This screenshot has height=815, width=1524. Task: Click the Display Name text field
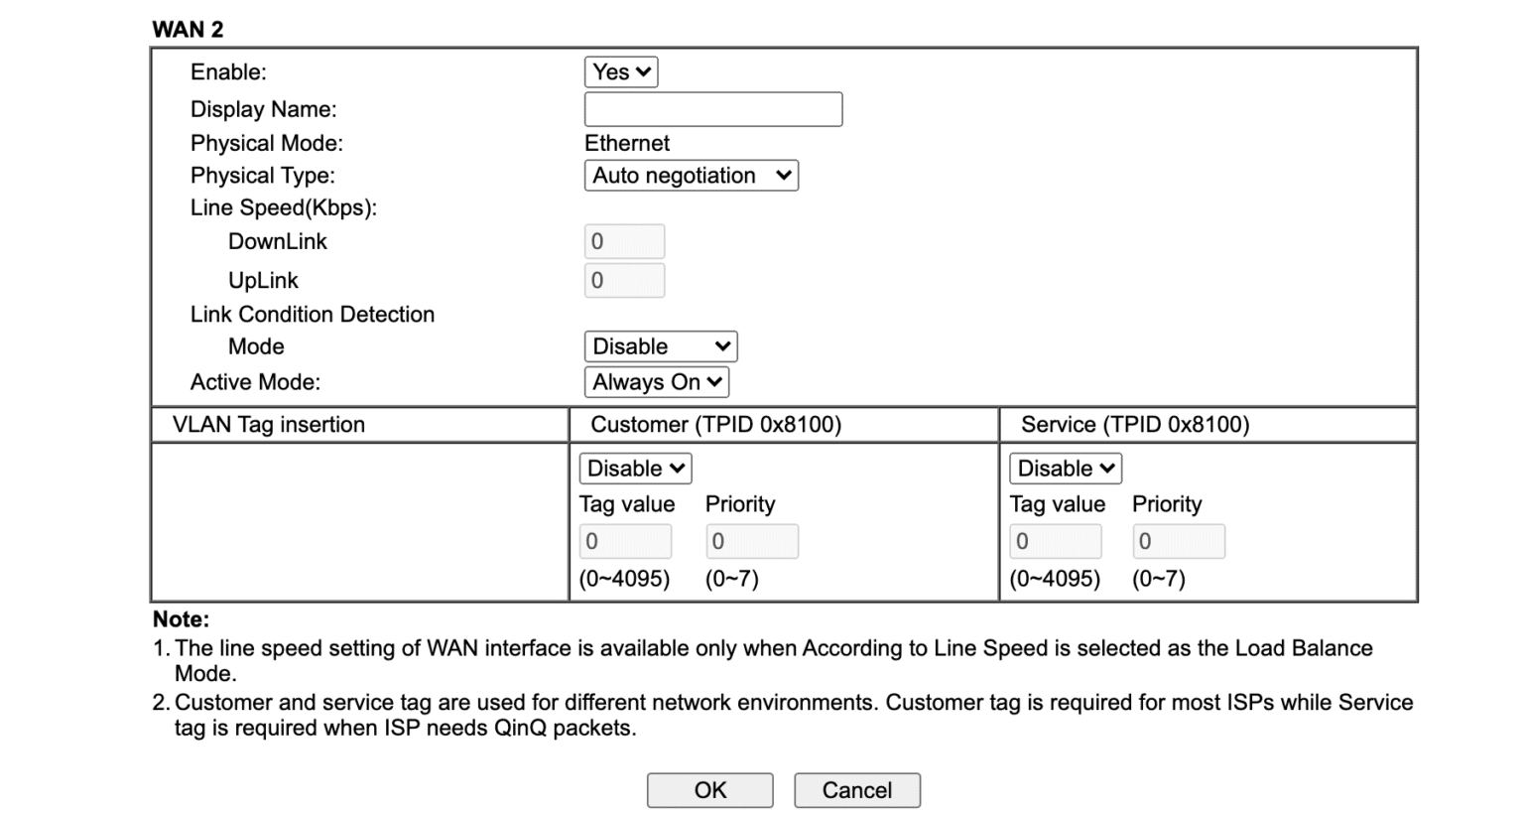coord(712,109)
